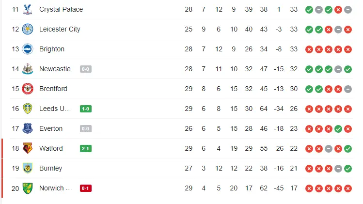Click the Crystal Palace club crest
This screenshot has height=204, width=363.
coord(28,9)
